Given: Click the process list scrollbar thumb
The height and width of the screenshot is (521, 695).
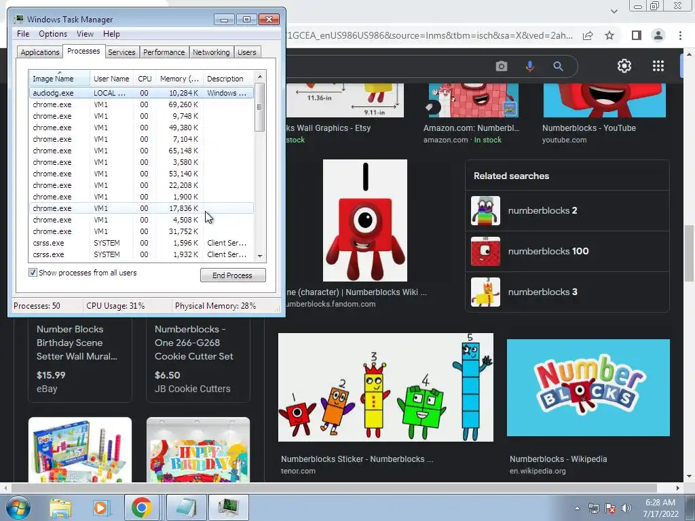Looking at the screenshot, I should pyautogui.click(x=260, y=107).
